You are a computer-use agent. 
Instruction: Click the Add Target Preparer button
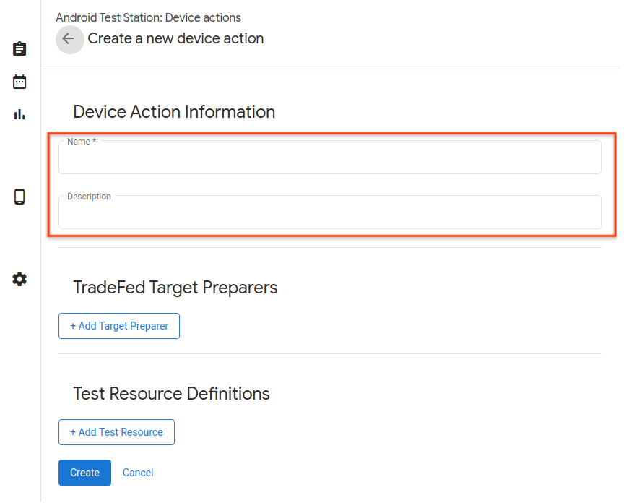pyautogui.click(x=118, y=326)
